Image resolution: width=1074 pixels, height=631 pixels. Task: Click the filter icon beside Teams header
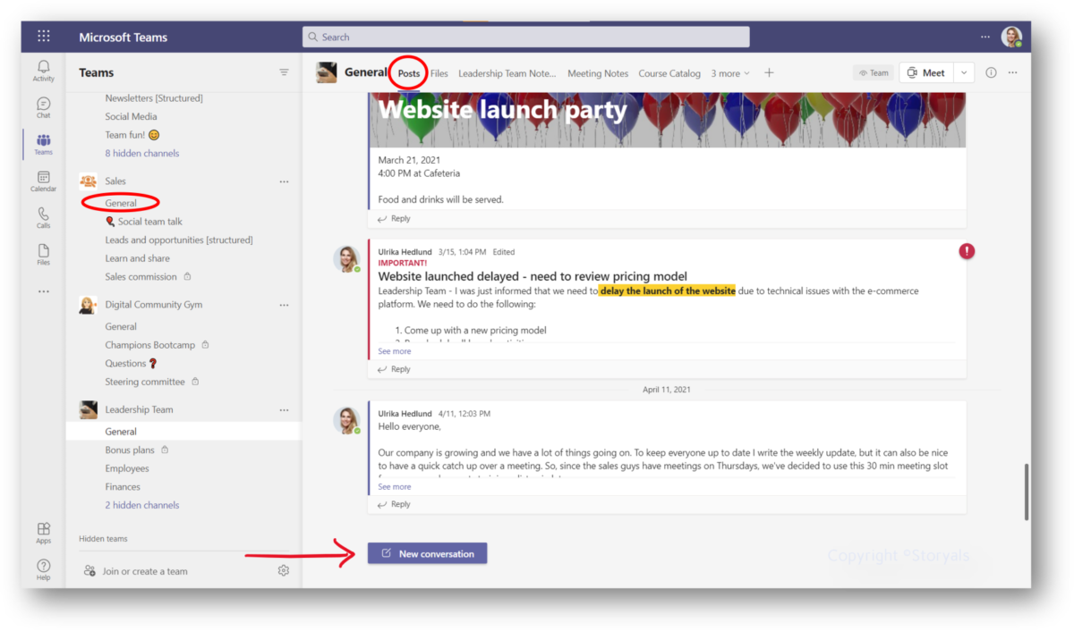point(284,72)
